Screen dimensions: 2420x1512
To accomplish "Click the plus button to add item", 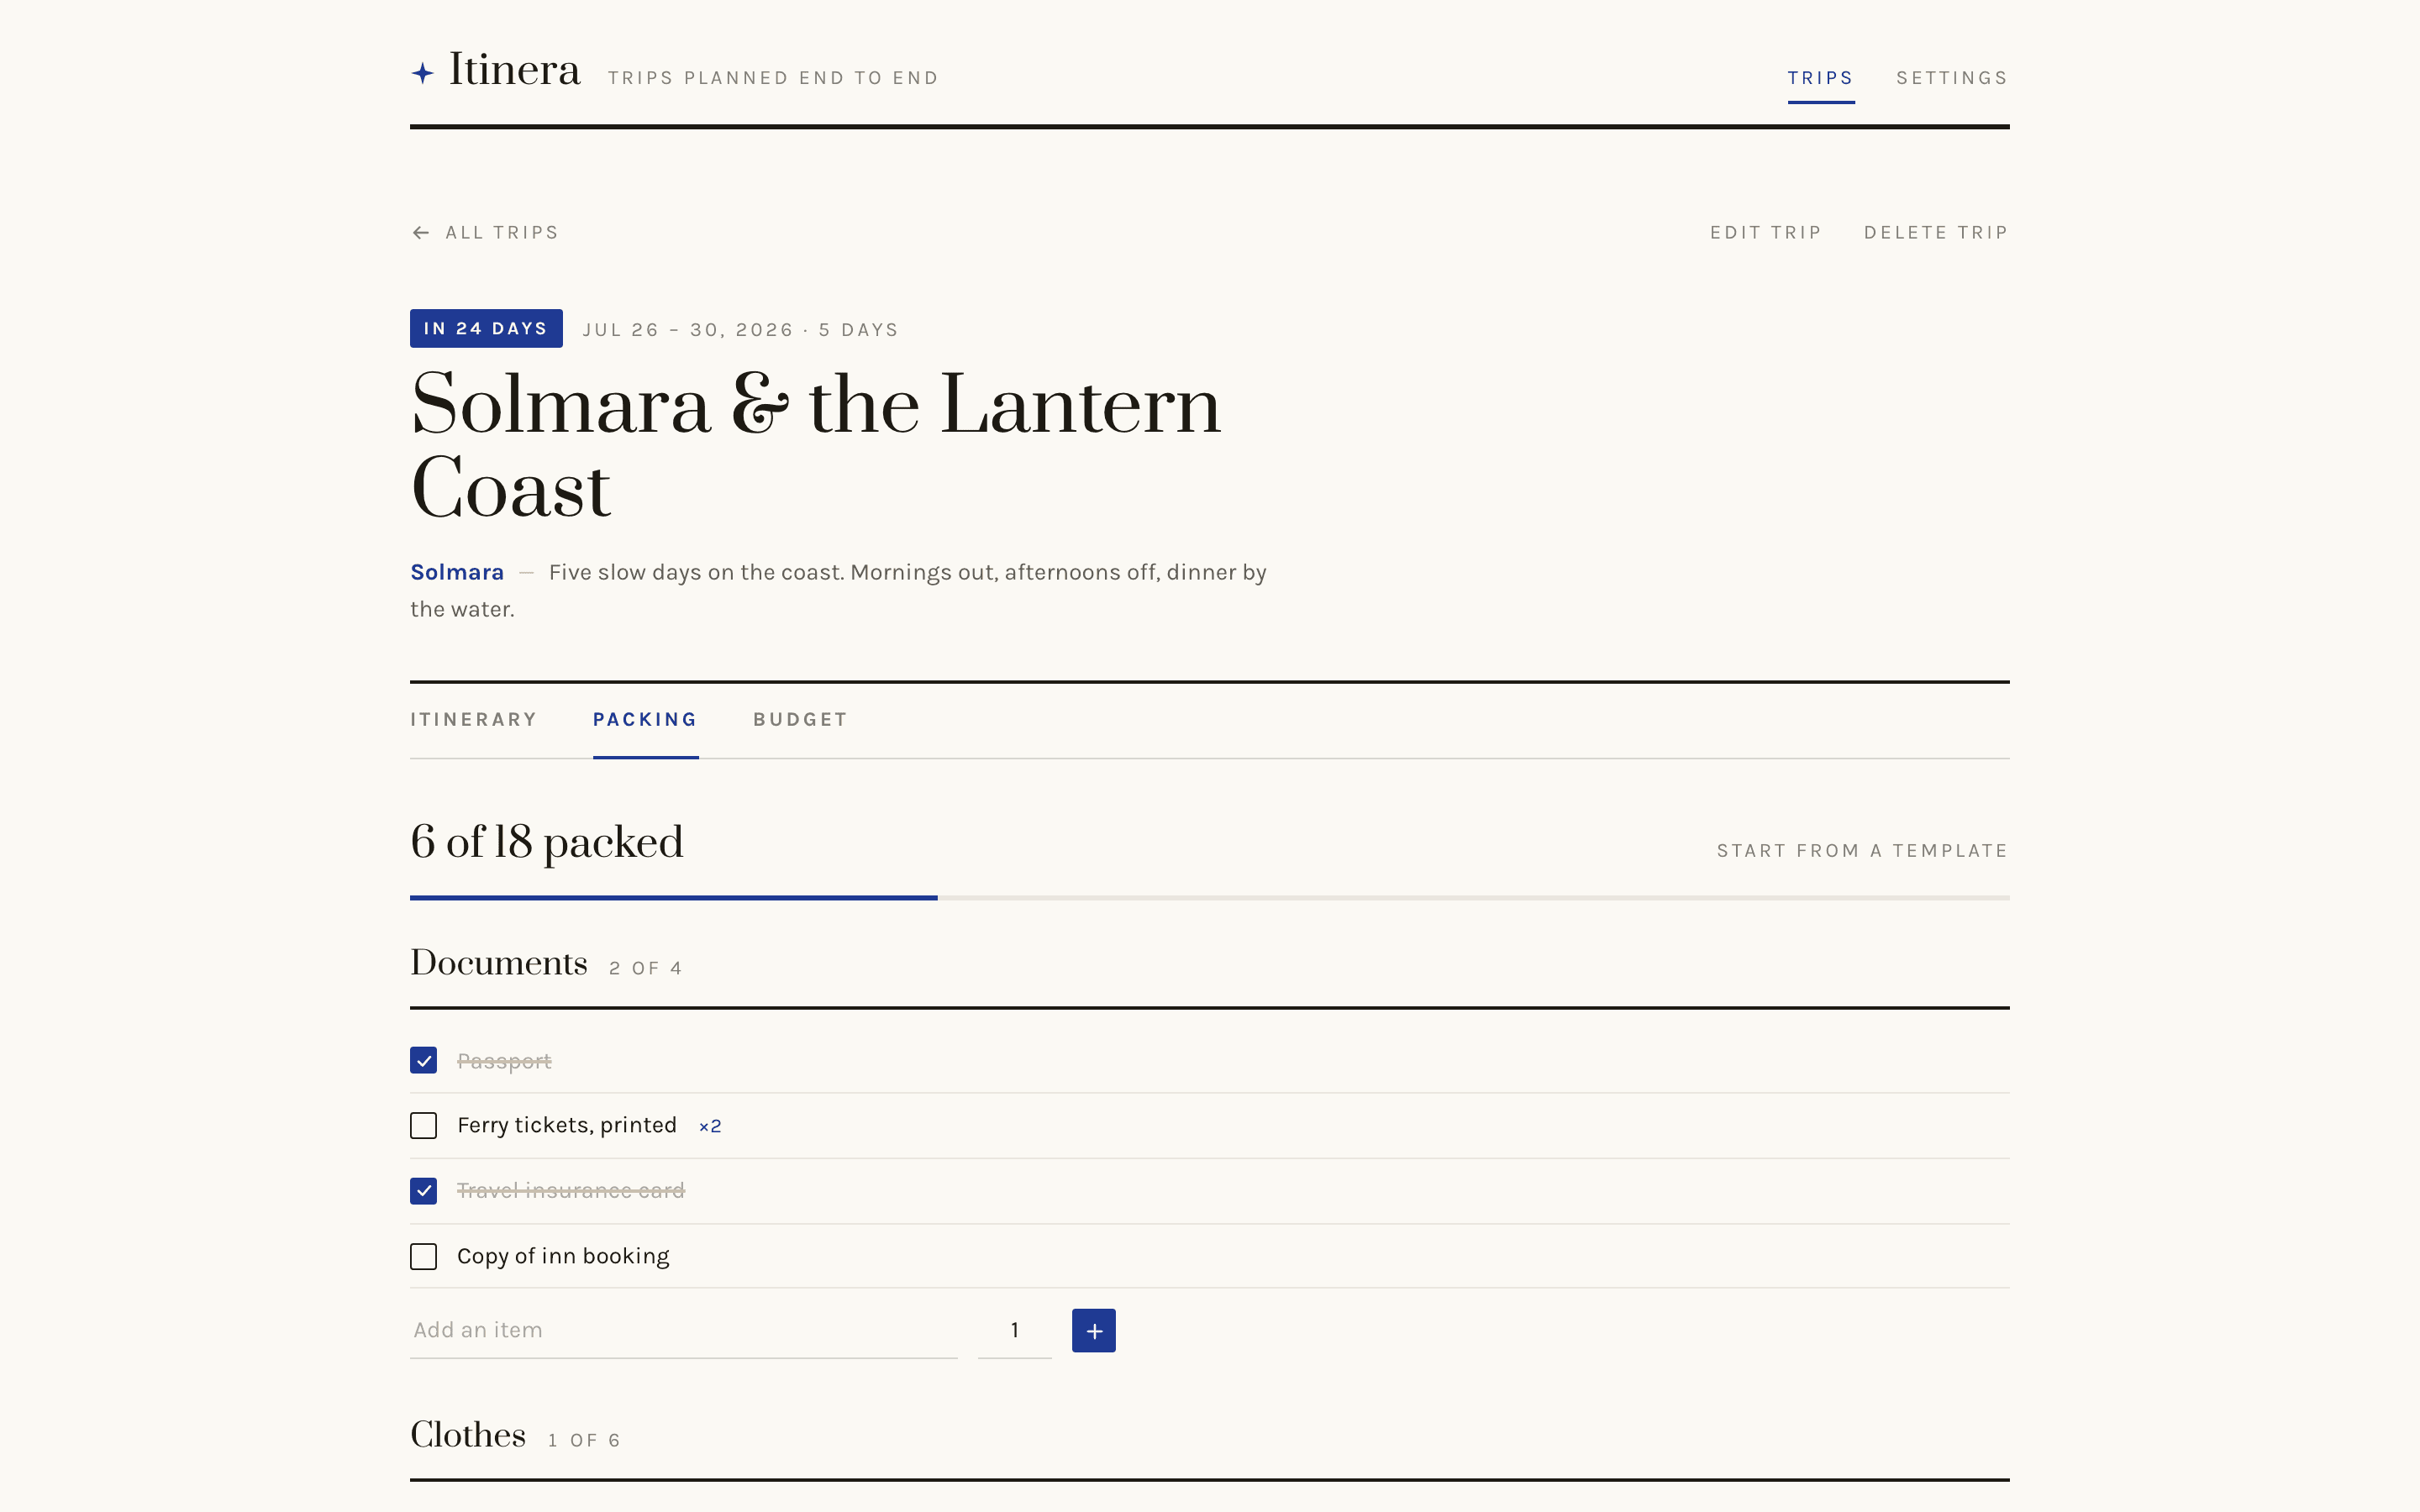I will 1093,1330.
